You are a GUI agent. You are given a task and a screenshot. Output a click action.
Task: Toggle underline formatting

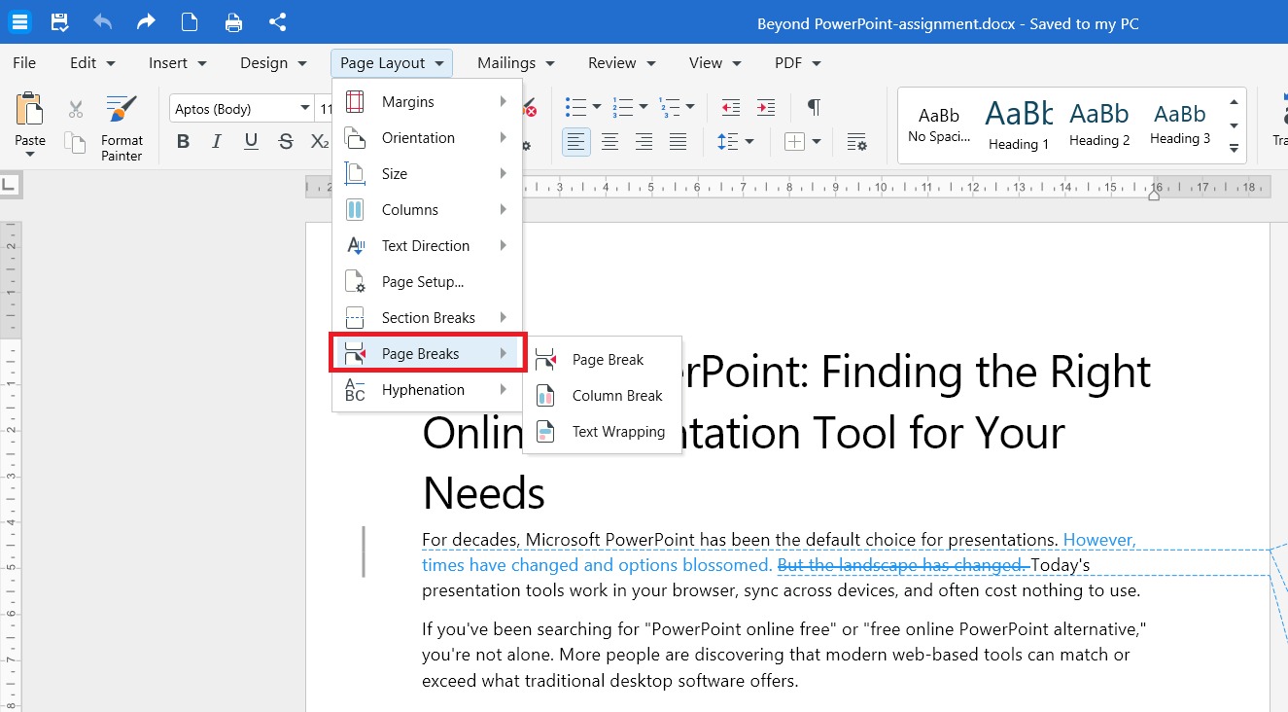251,142
